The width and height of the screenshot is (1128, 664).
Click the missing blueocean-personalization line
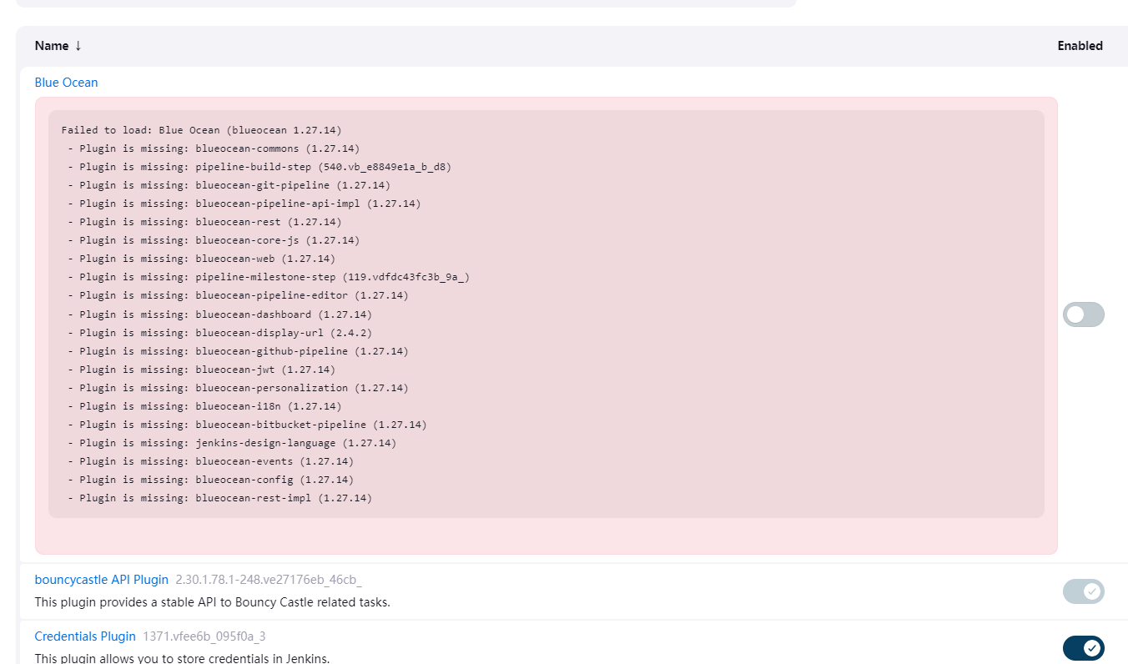point(238,388)
